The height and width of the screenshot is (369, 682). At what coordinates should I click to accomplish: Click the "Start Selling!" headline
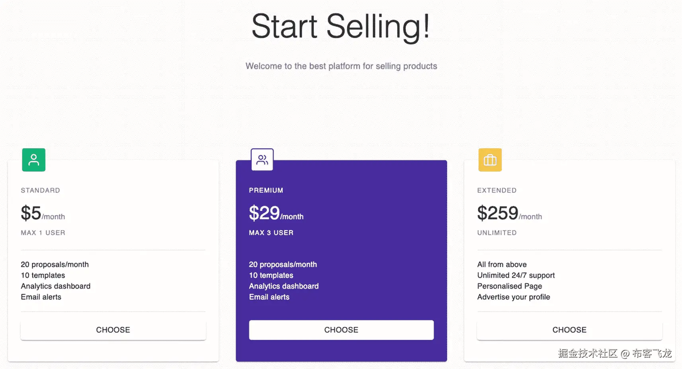pyautogui.click(x=341, y=27)
